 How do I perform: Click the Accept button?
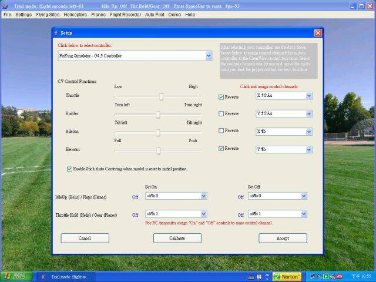point(283,238)
